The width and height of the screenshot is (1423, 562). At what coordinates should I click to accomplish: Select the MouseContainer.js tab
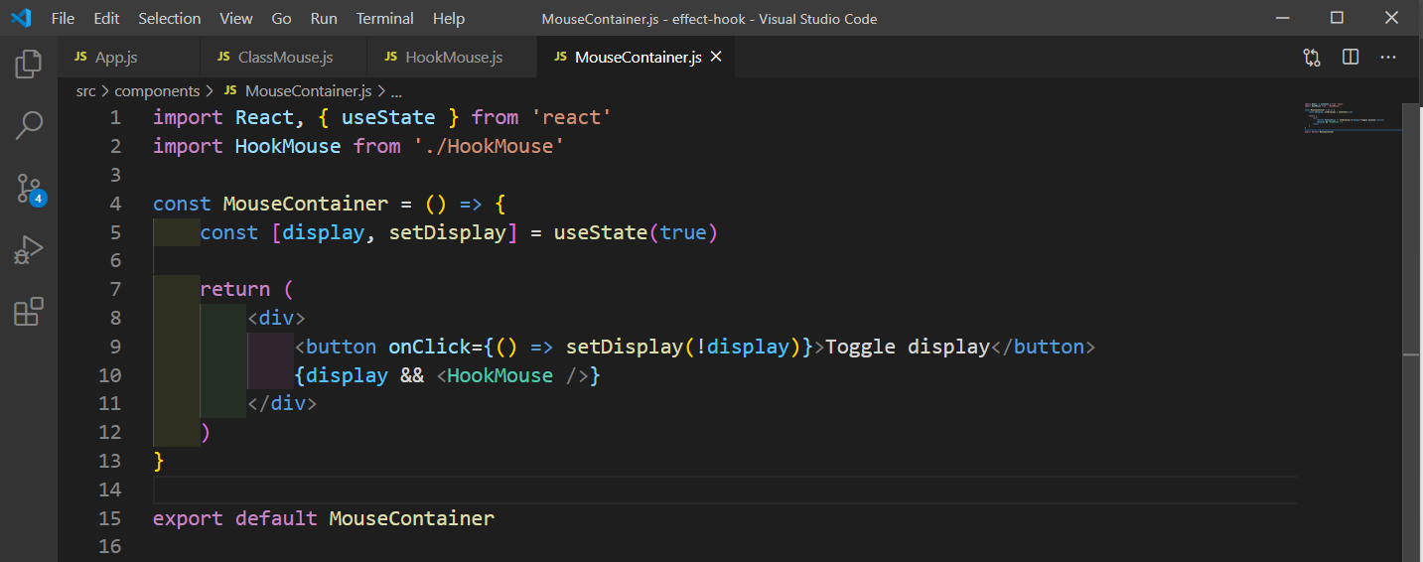pos(638,58)
